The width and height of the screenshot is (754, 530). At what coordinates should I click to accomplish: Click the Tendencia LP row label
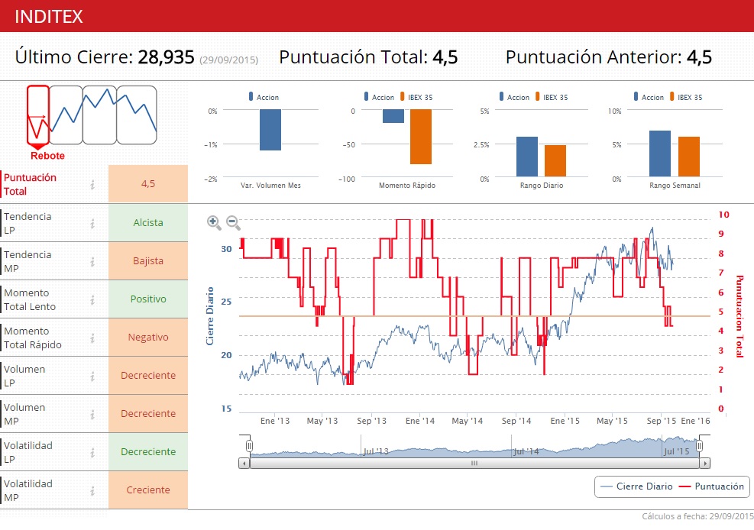coord(28,223)
